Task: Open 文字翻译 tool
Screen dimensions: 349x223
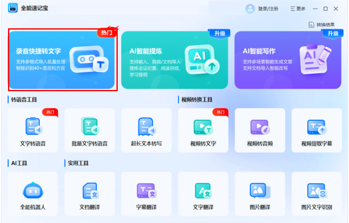Action: tap(203, 194)
